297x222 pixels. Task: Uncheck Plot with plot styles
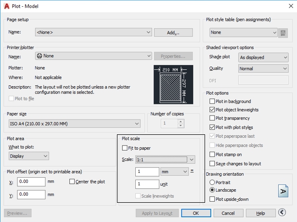tap(212, 127)
